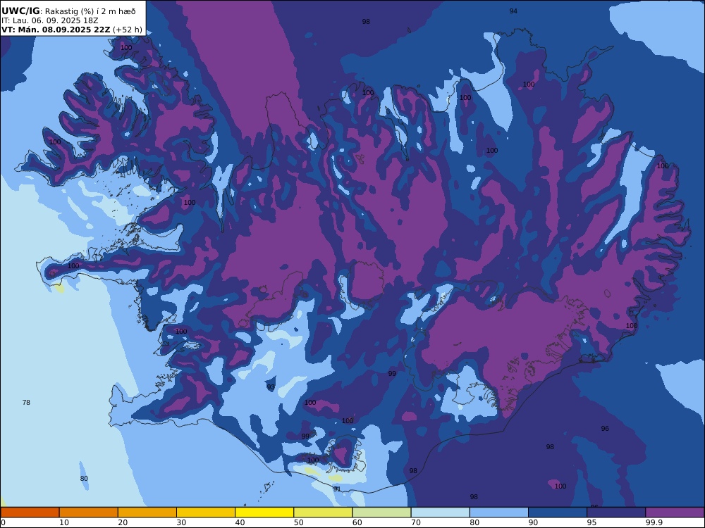Pick the pale green 60–70 legend swatch

(381, 513)
